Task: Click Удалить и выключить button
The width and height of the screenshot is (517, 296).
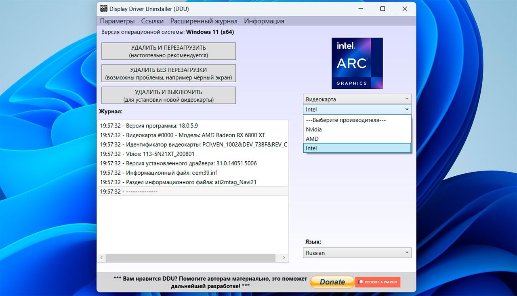Action: click(168, 96)
